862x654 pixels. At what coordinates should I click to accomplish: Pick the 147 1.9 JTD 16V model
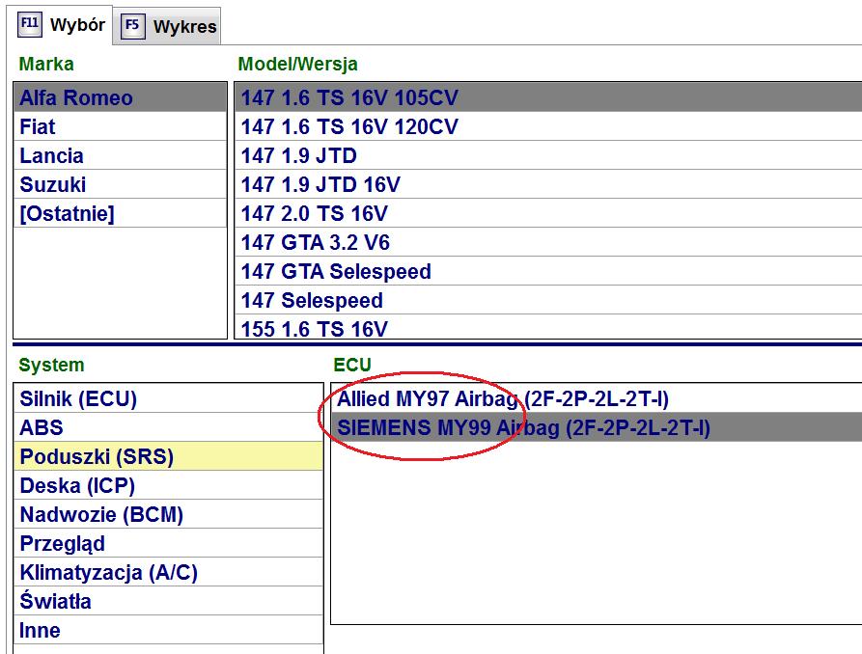click(x=548, y=184)
